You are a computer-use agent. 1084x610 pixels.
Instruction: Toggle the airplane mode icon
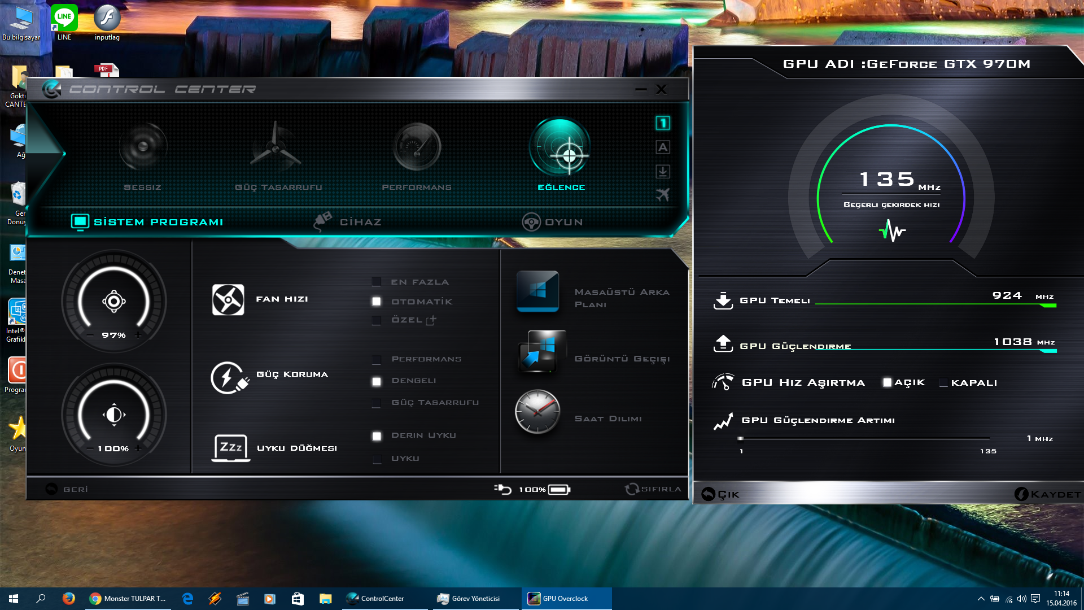point(663,195)
